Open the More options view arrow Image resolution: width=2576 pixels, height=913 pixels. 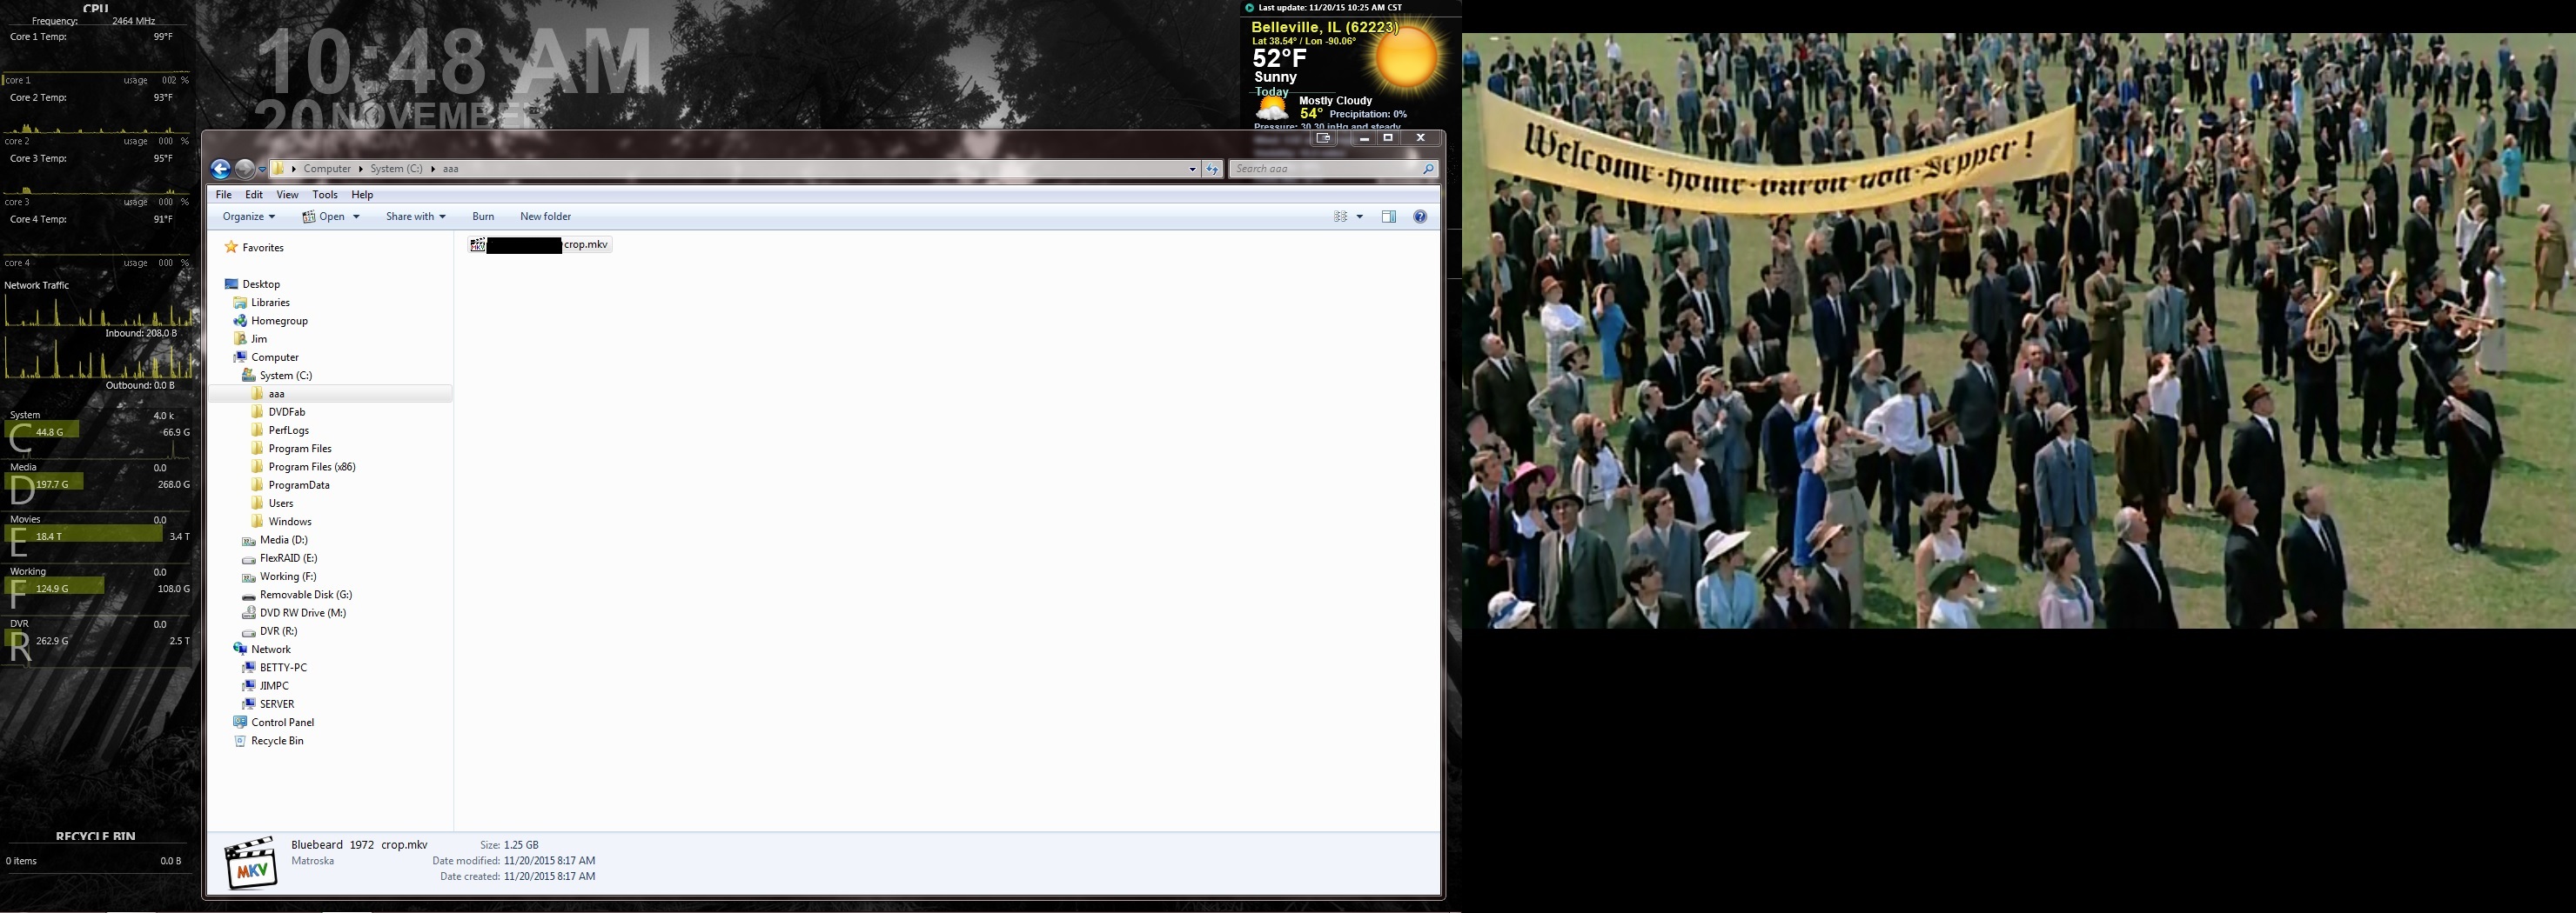click(x=1360, y=217)
